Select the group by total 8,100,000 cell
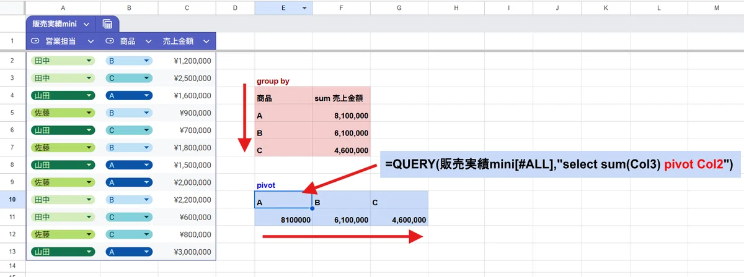Screen dimensions: 744x277 pos(341,113)
